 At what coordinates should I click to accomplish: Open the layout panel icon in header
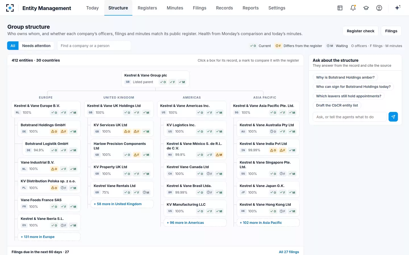pos(340,8)
